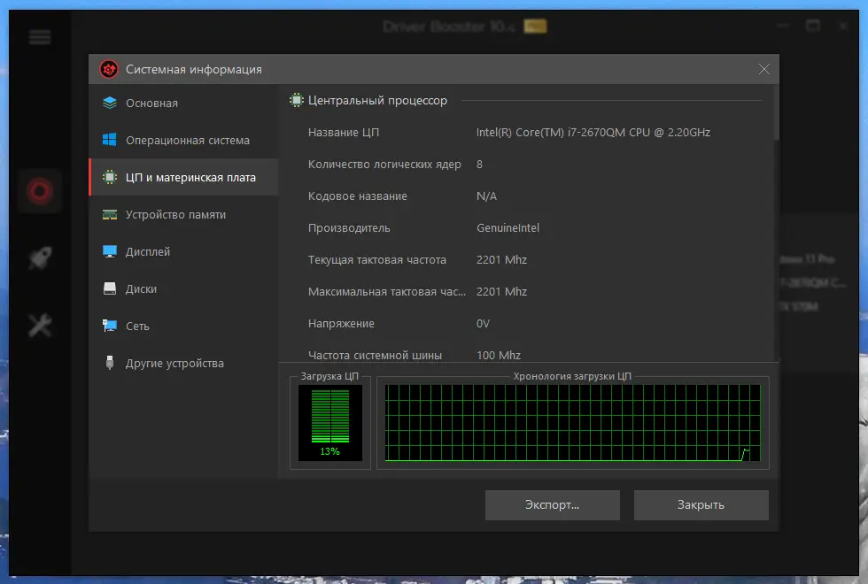Image resolution: width=868 pixels, height=584 pixels.
Task: Open the Сеть section
Action: click(x=184, y=326)
